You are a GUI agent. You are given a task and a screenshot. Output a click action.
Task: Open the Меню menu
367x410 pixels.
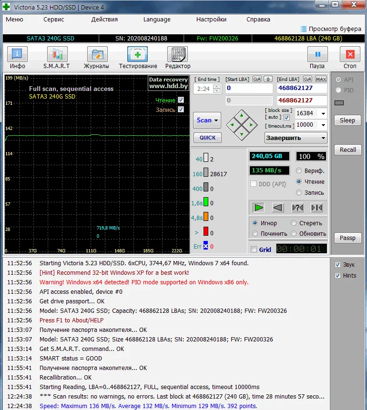[14, 20]
